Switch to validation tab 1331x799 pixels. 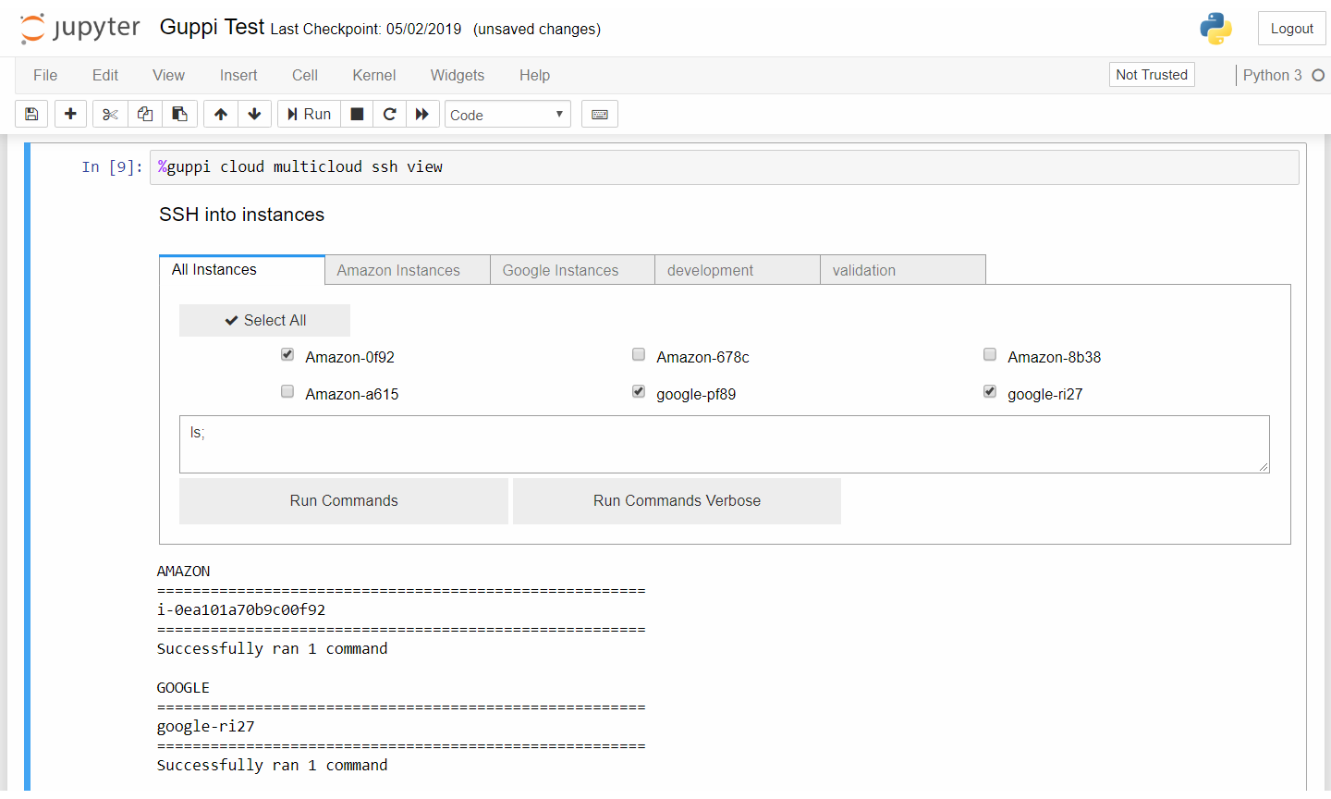(903, 270)
